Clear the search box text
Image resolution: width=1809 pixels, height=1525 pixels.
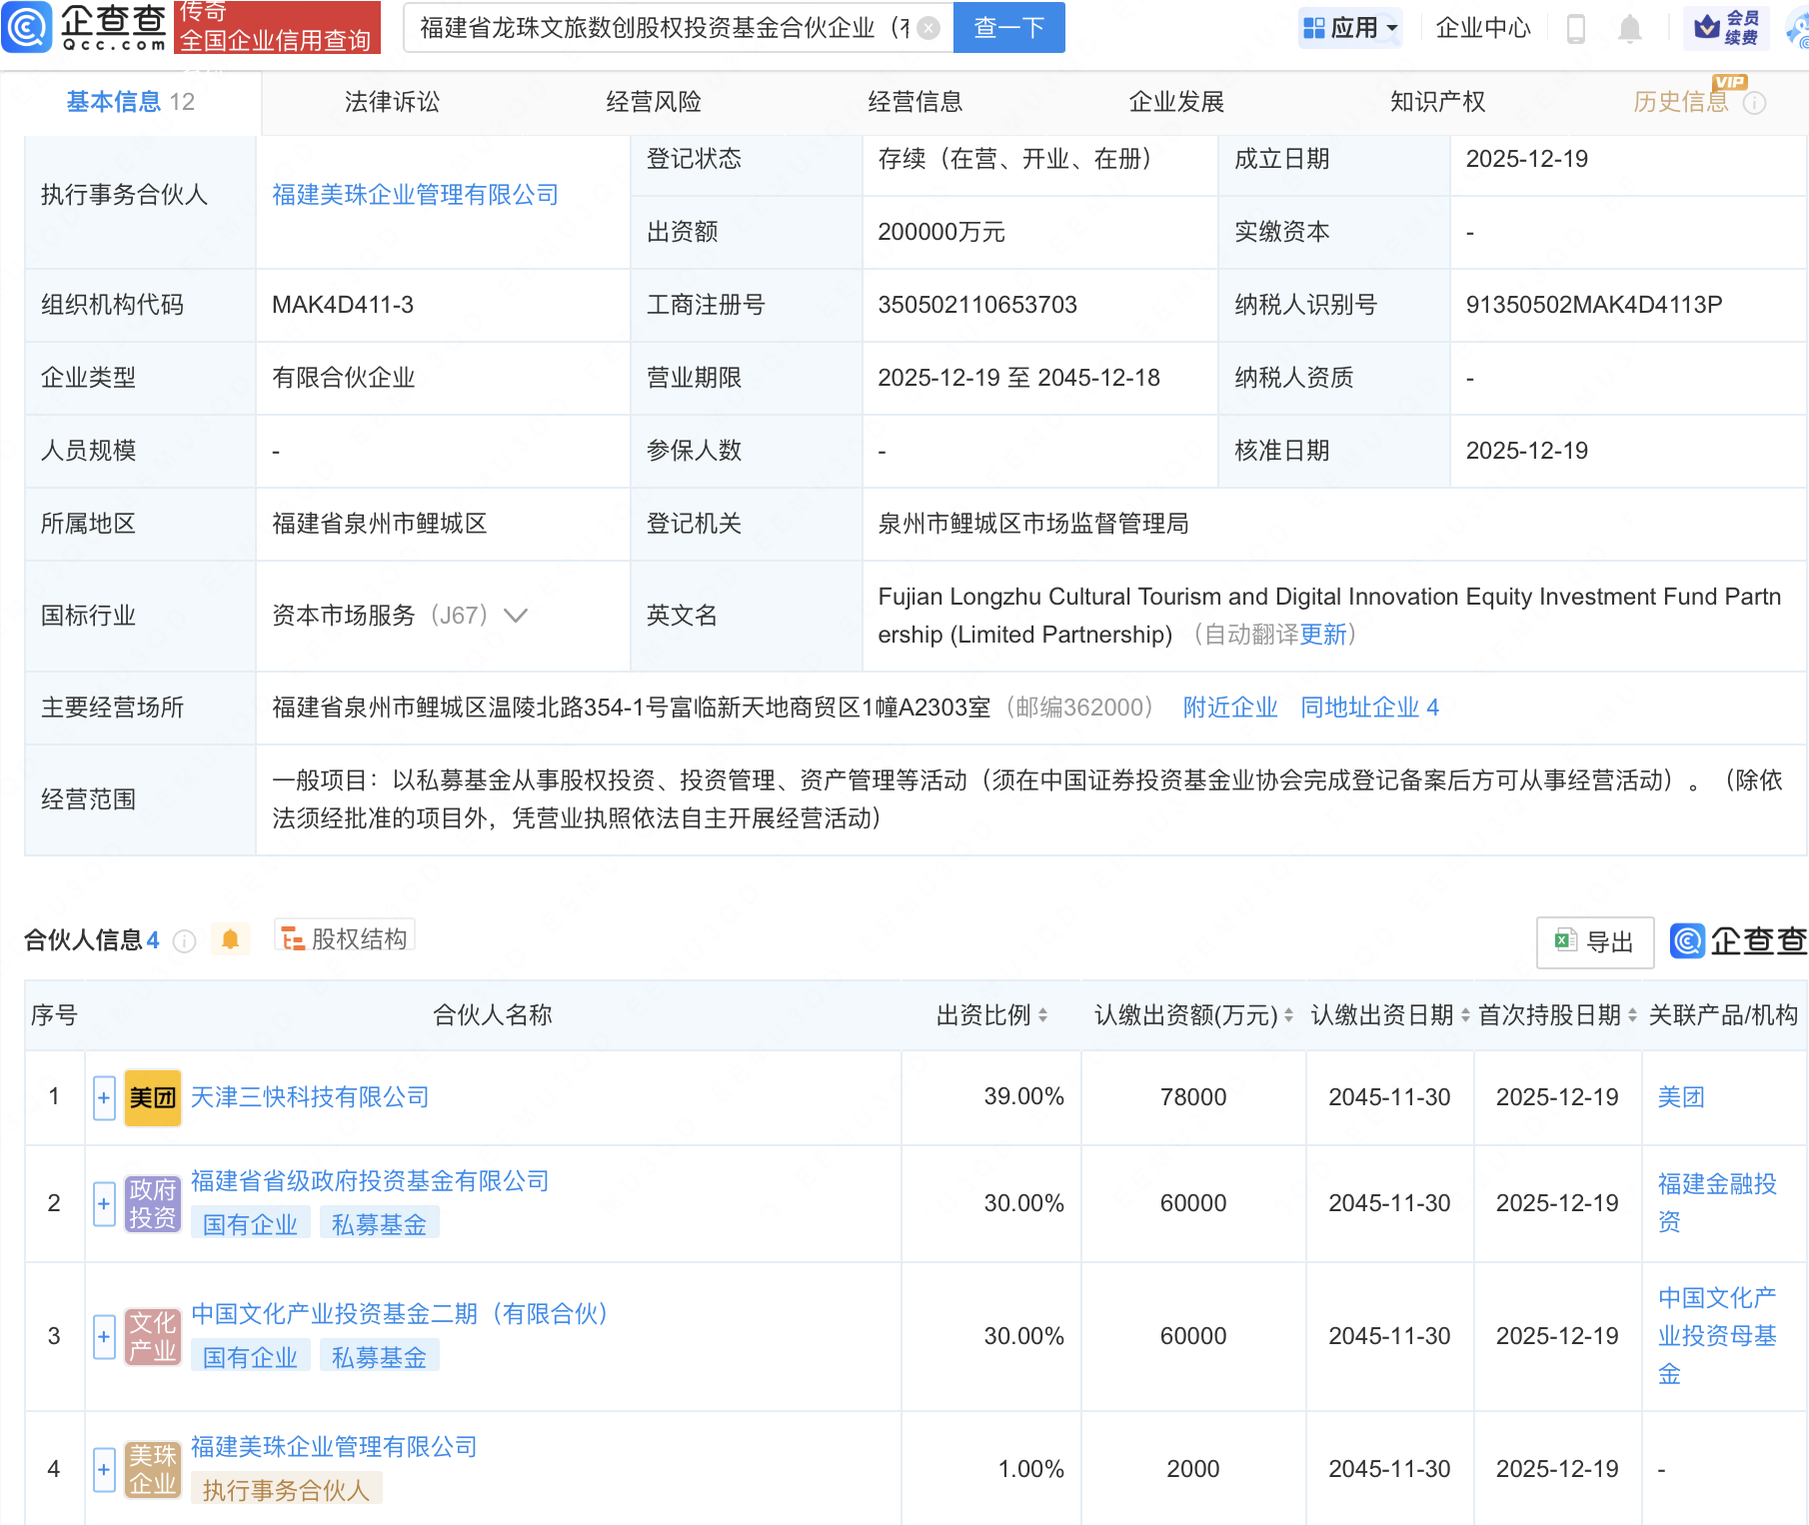pyautogui.click(x=928, y=28)
